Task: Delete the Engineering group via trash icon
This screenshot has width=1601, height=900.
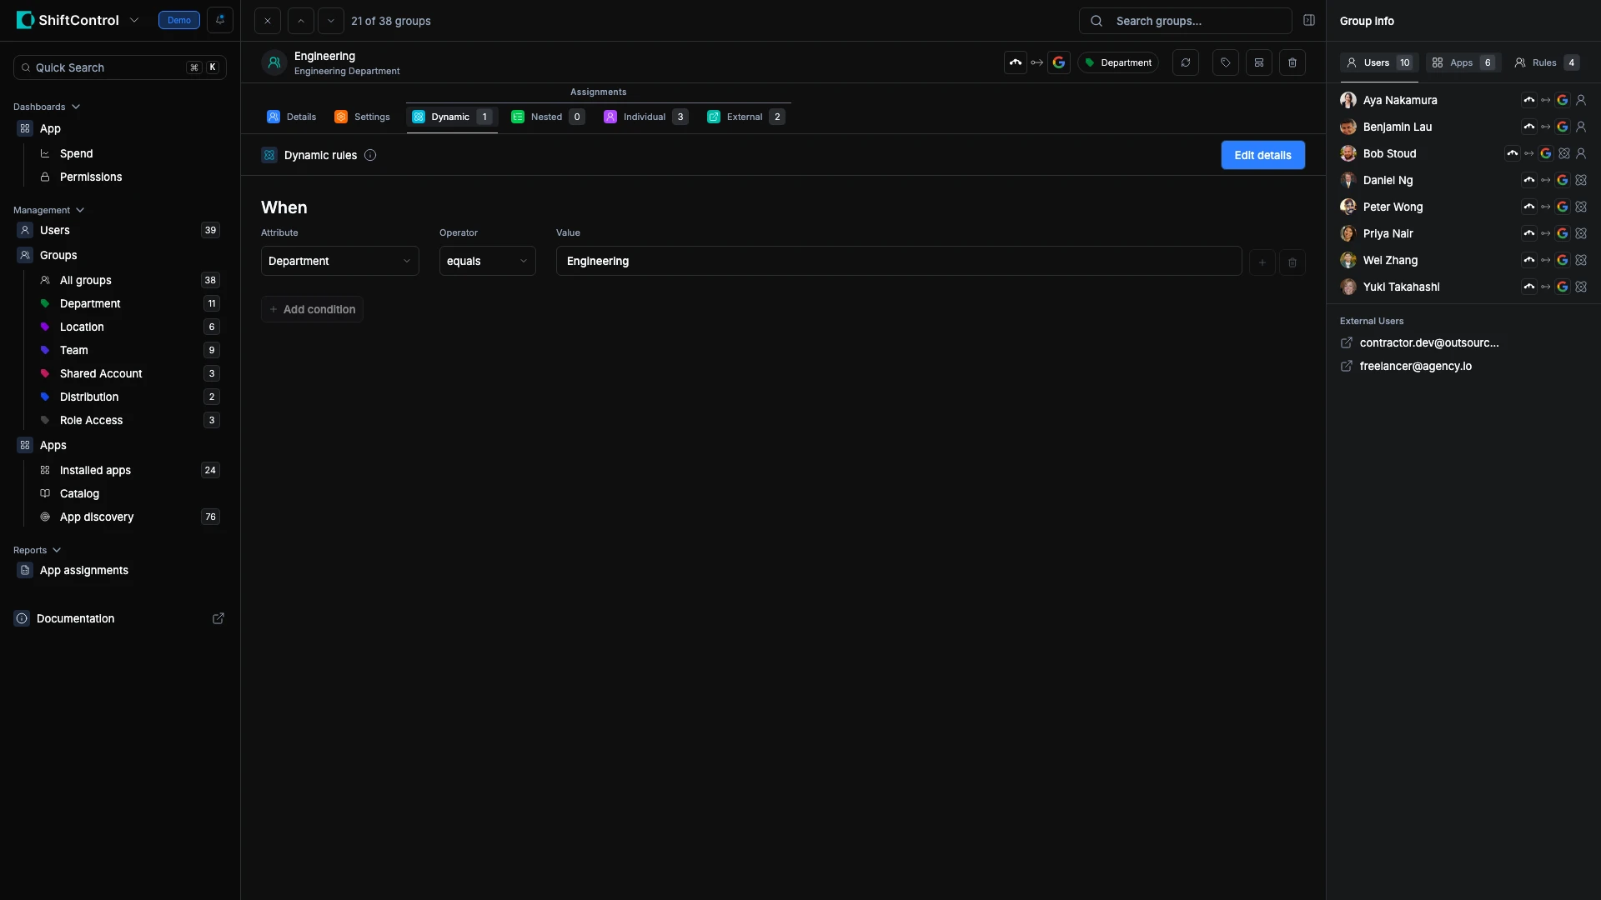Action: tap(1292, 62)
